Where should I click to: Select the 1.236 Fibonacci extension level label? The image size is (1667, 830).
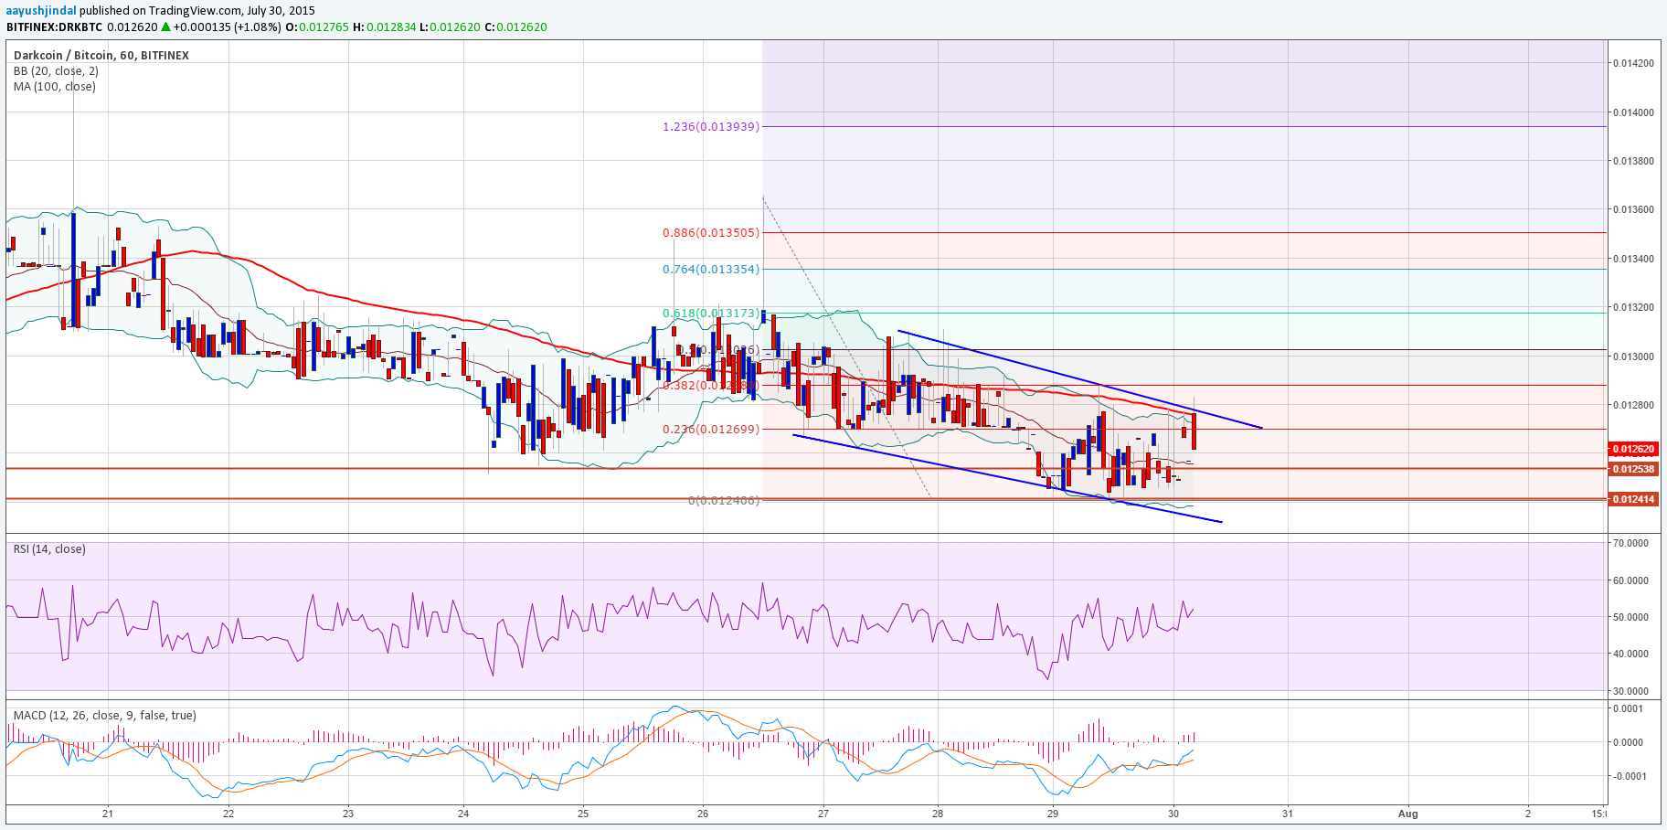click(x=711, y=126)
